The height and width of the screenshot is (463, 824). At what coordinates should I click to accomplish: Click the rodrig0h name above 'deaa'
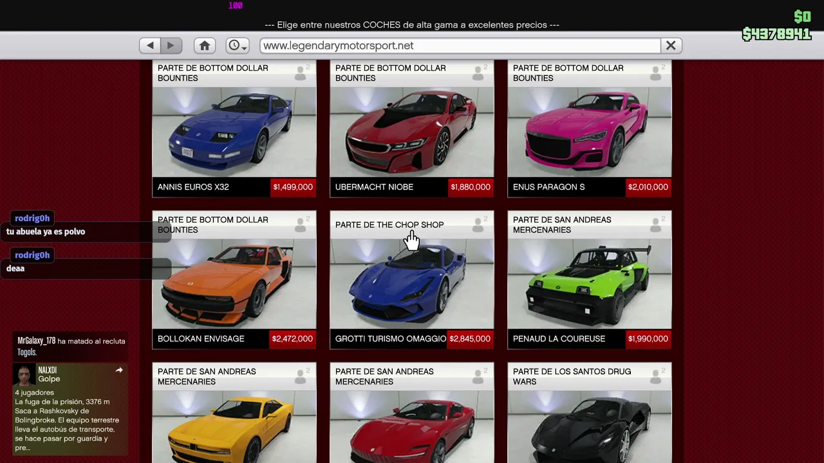point(32,255)
